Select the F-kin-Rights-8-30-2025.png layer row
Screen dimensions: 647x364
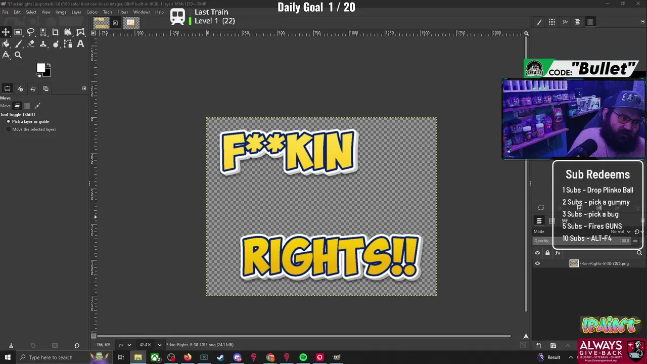point(589,263)
